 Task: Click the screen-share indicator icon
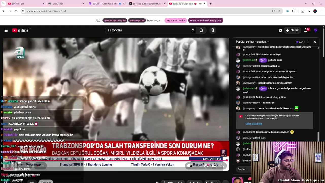point(98,20)
